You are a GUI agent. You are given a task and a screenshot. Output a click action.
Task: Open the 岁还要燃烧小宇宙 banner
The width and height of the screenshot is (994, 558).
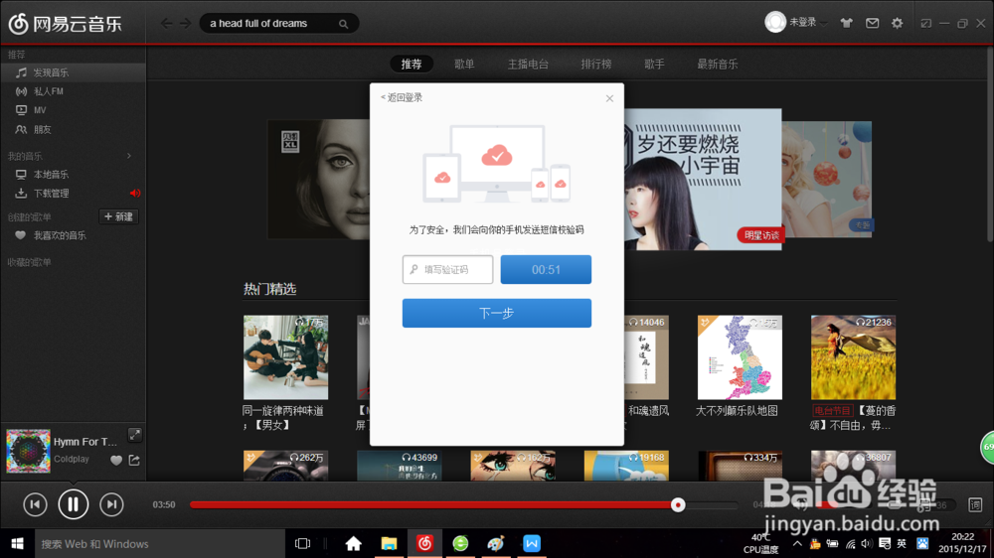tap(703, 180)
